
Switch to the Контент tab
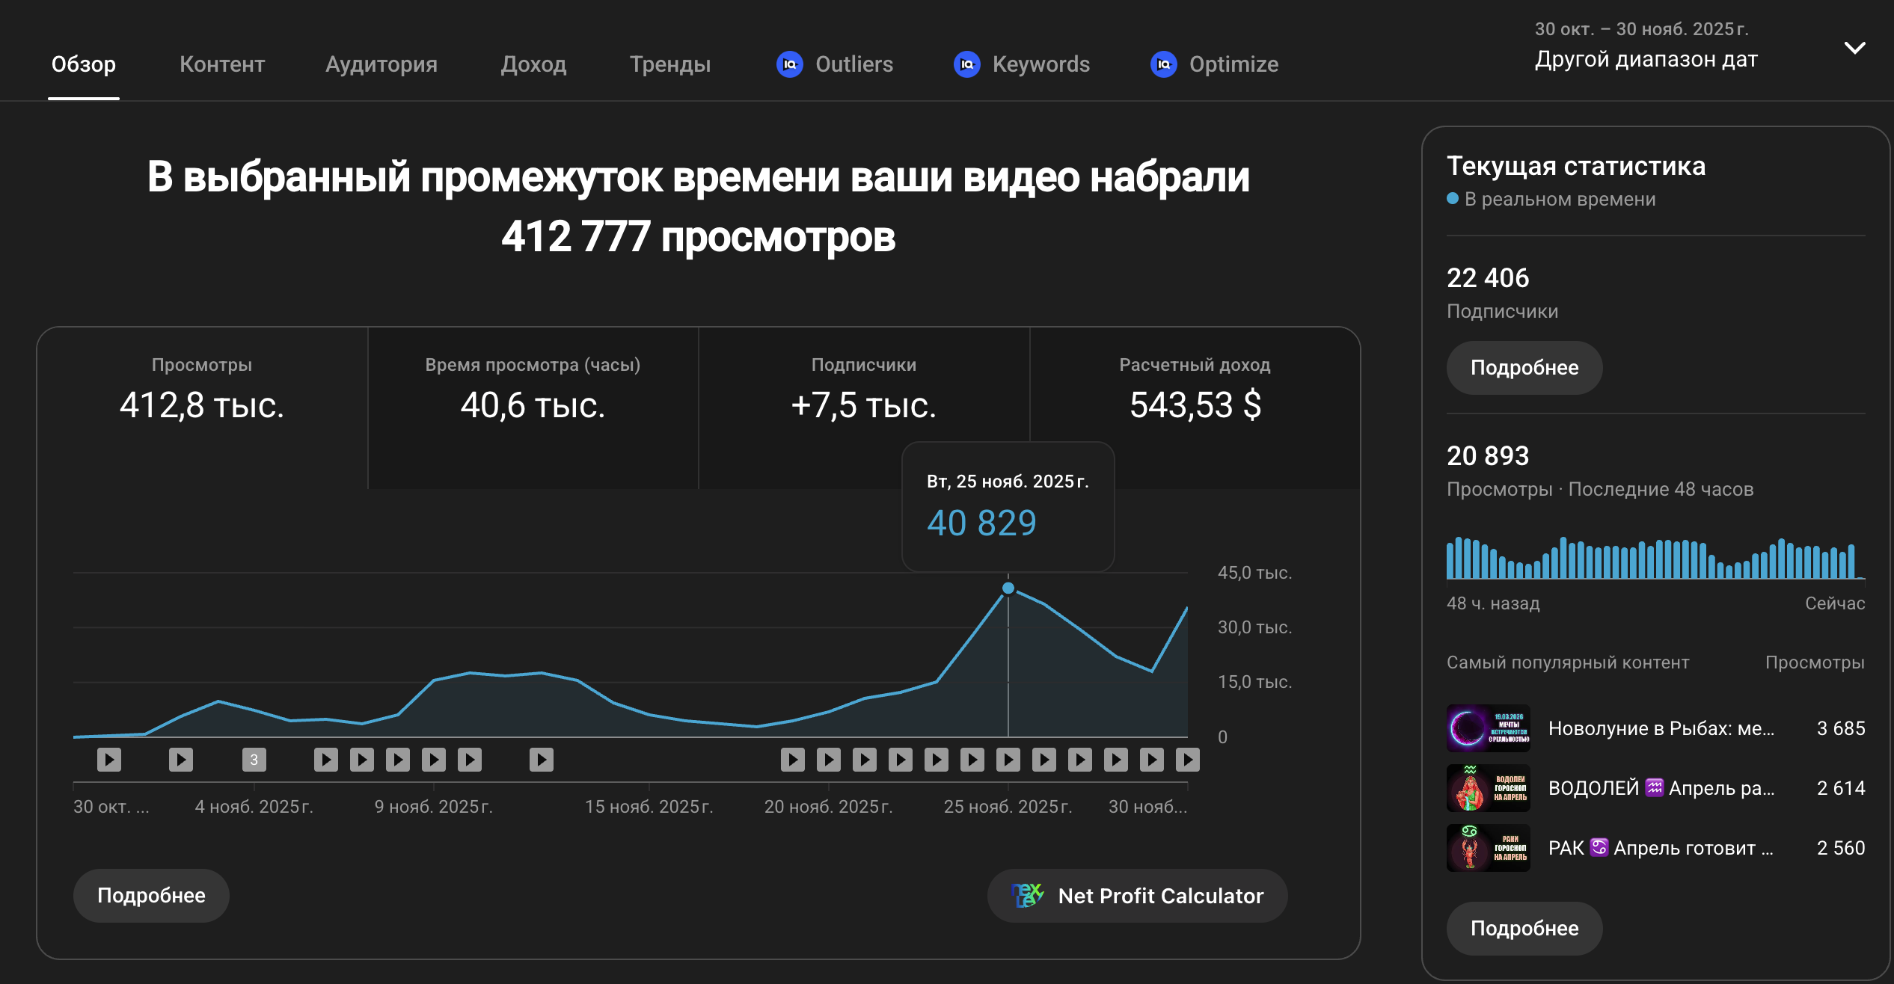tap(222, 64)
